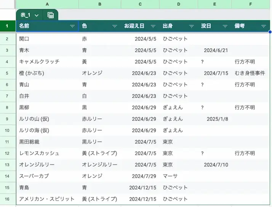
Task: Select column D header
Action: click(x=179, y=4)
